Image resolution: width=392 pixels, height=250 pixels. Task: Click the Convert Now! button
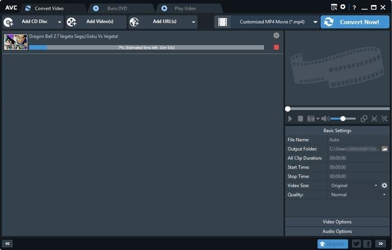click(x=354, y=22)
